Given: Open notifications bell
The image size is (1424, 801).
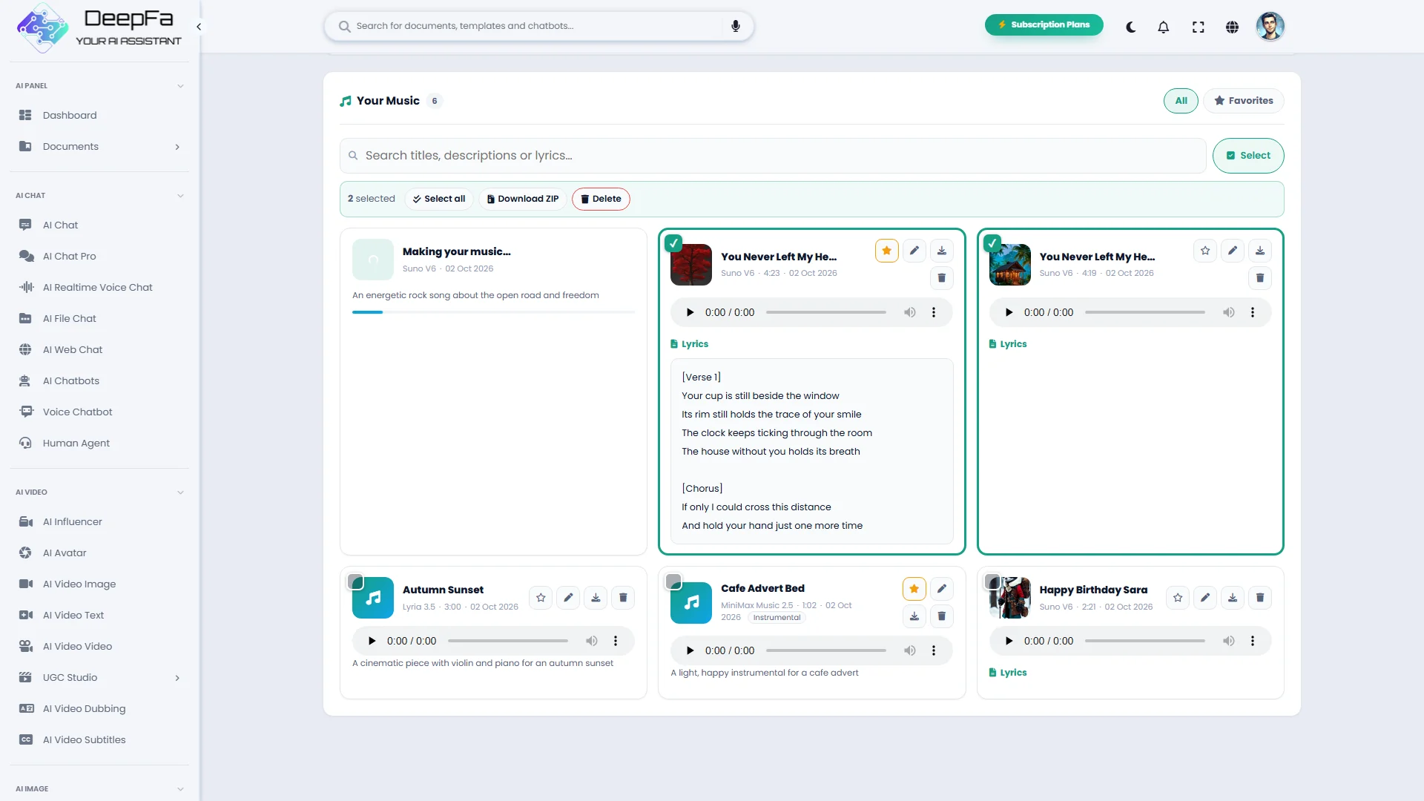Looking at the screenshot, I should tap(1163, 27).
